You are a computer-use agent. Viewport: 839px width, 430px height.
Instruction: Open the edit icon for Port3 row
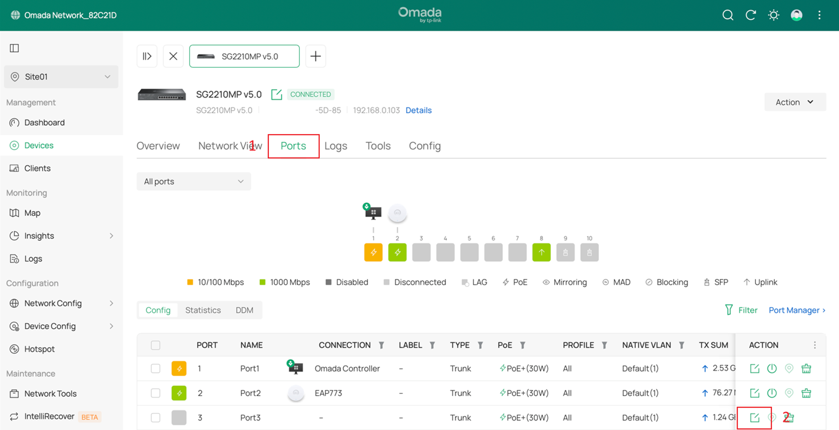754,418
